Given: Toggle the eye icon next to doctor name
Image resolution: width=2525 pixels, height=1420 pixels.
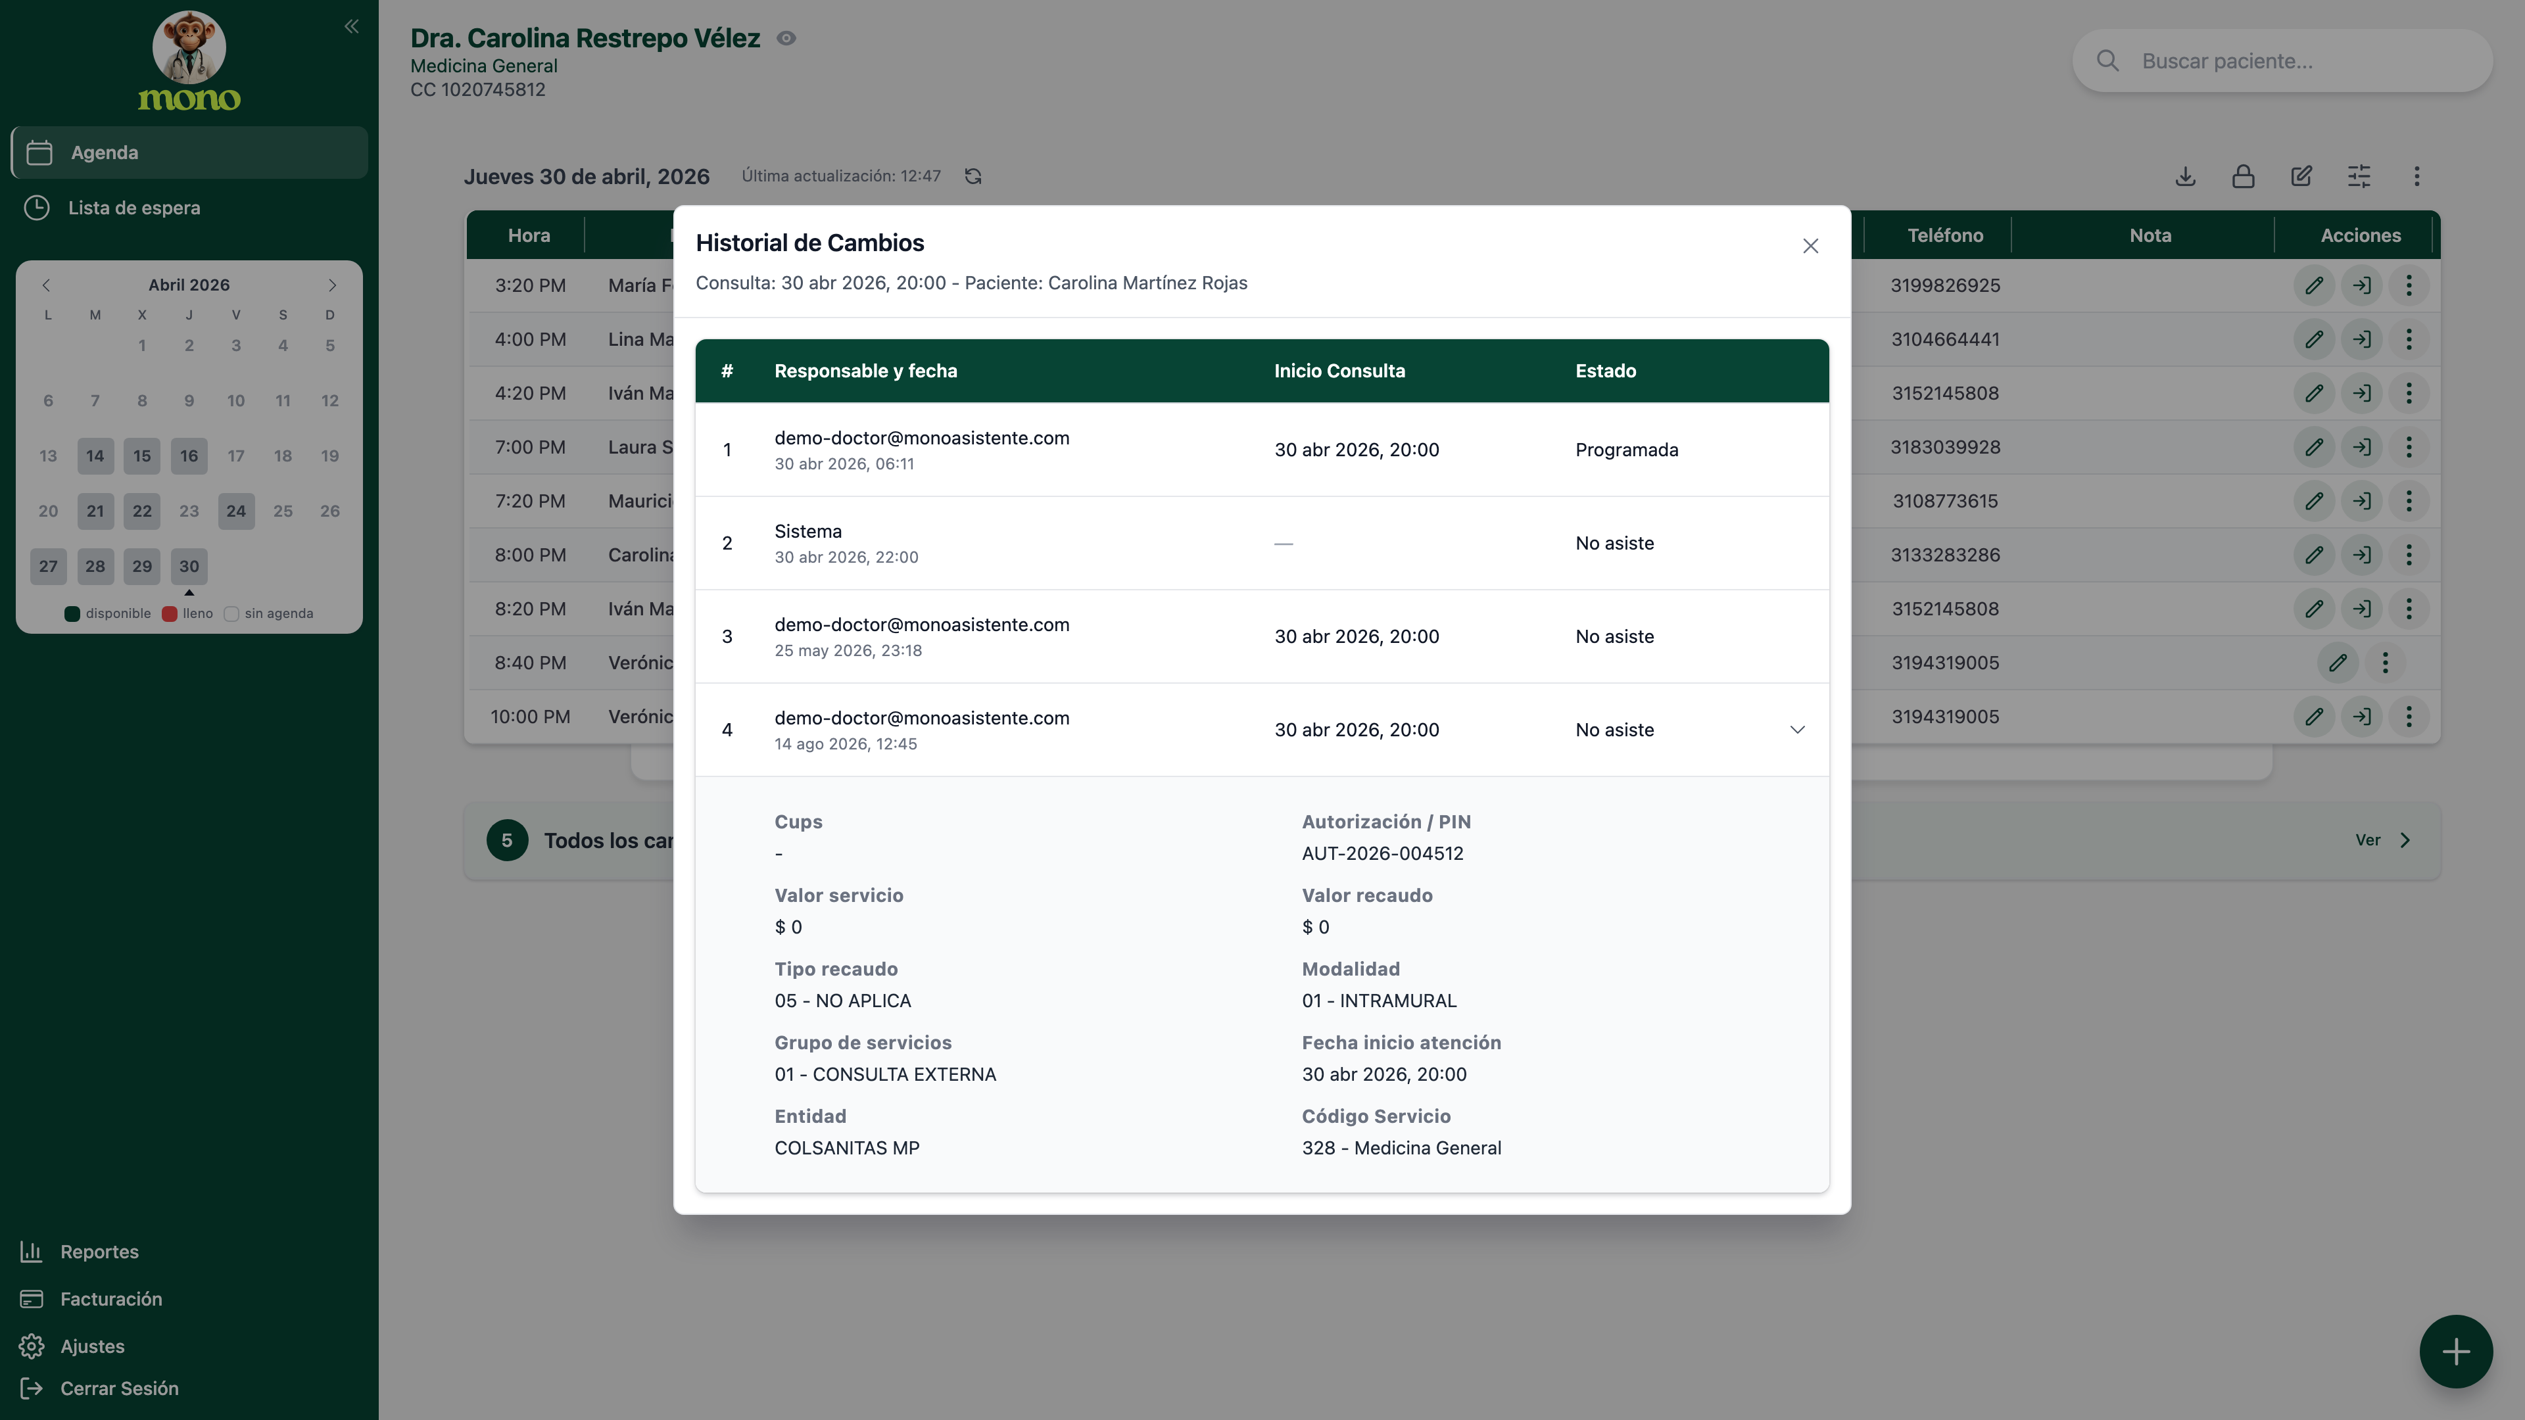Looking at the screenshot, I should (x=786, y=38).
